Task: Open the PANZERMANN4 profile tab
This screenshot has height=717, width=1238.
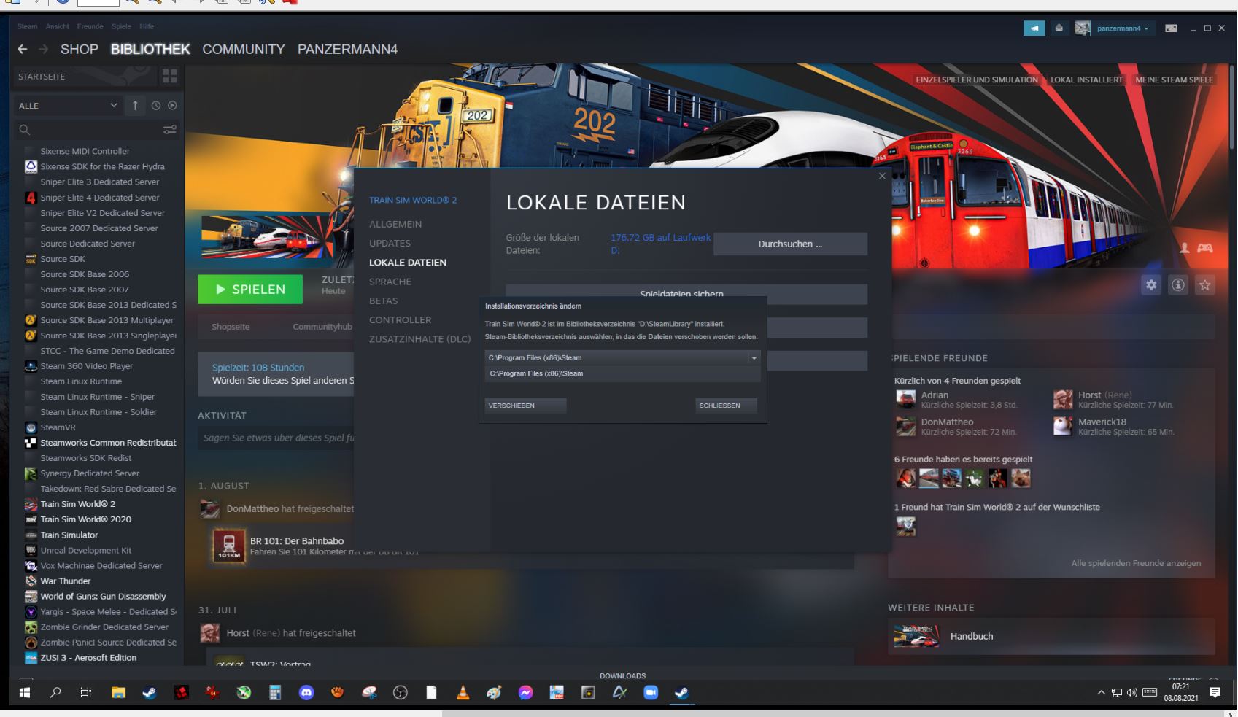Action: [347, 49]
